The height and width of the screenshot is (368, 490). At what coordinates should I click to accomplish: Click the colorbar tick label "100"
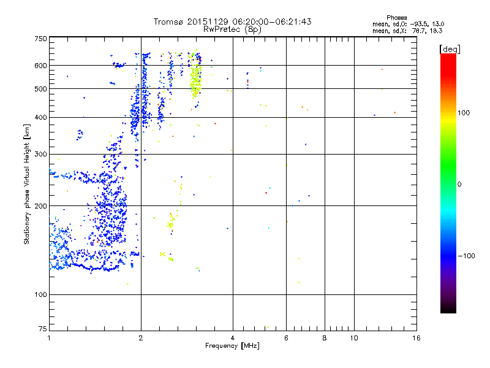click(x=464, y=113)
